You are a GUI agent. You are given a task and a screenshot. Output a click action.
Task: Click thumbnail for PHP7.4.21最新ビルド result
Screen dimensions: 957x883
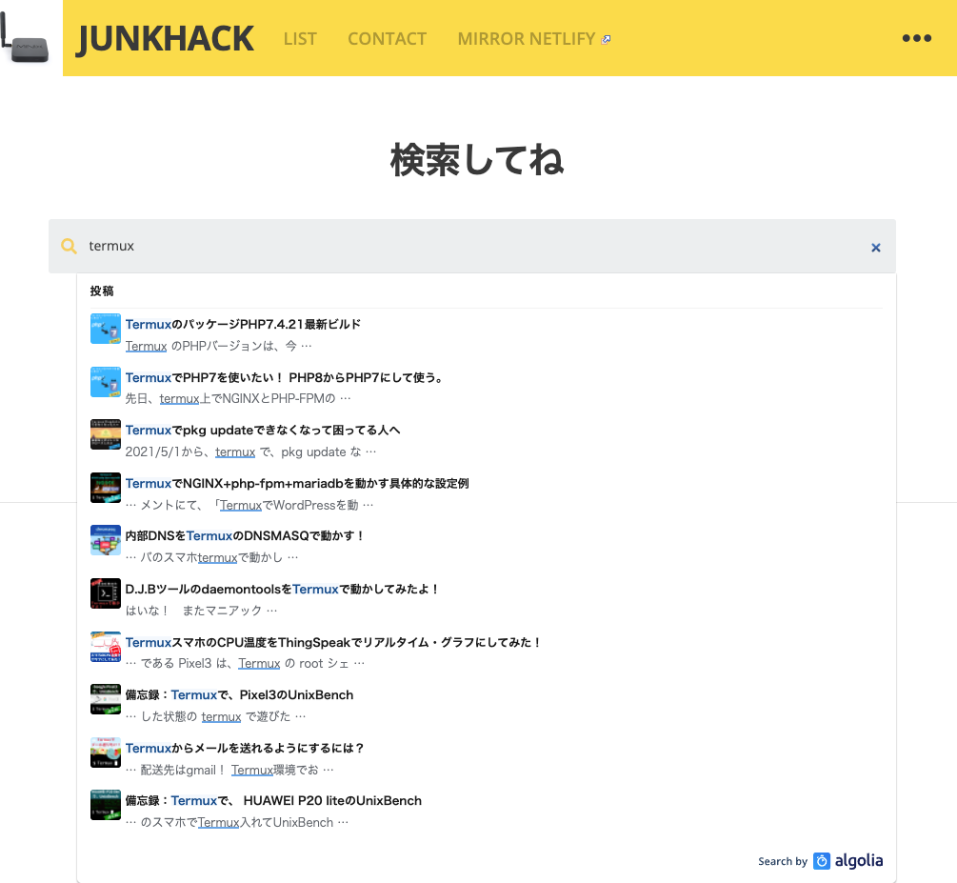[106, 329]
